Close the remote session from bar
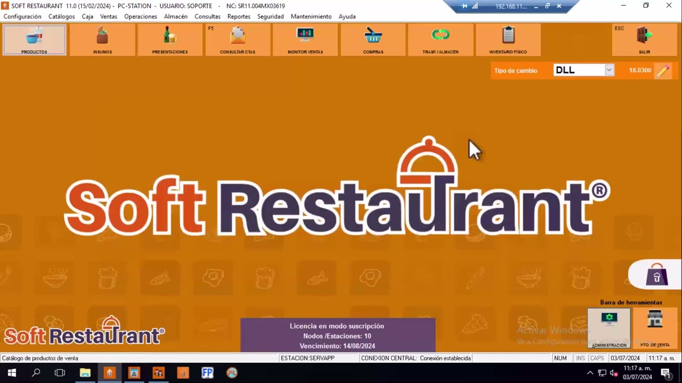 pyautogui.click(x=559, y=6)
